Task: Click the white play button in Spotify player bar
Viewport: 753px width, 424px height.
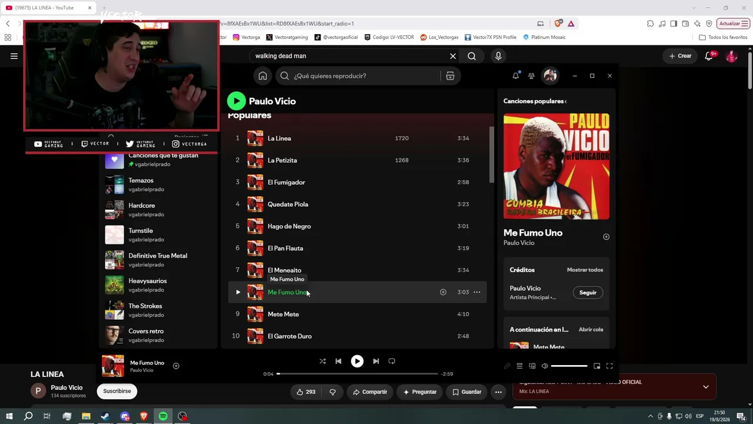Action: coord(357,361)
